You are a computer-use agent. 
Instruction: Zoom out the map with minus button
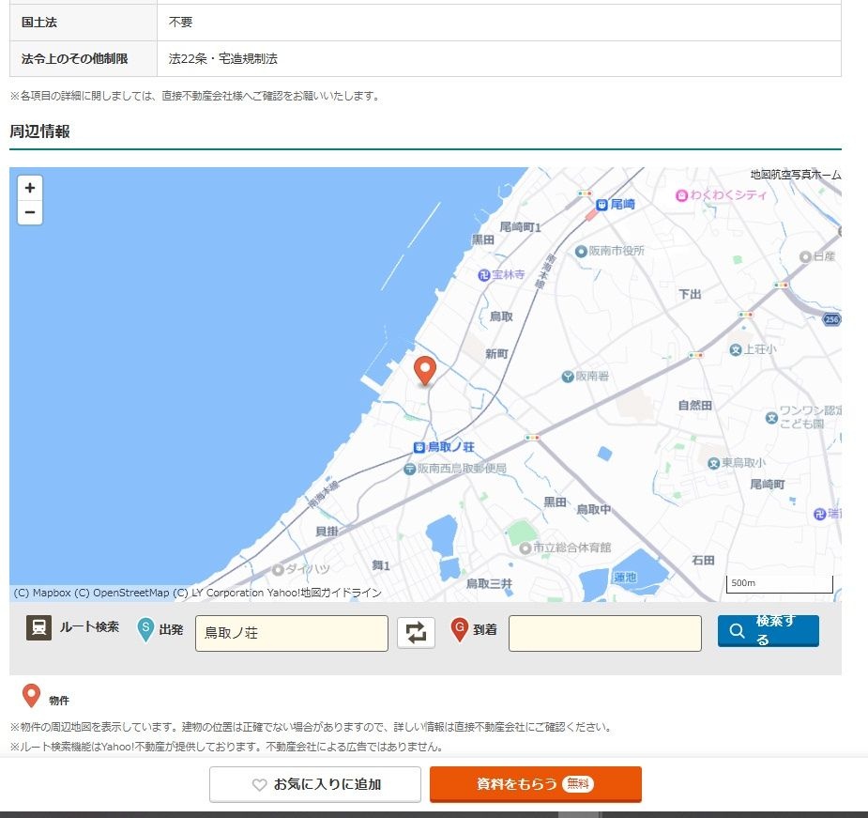tap(30, 212)
